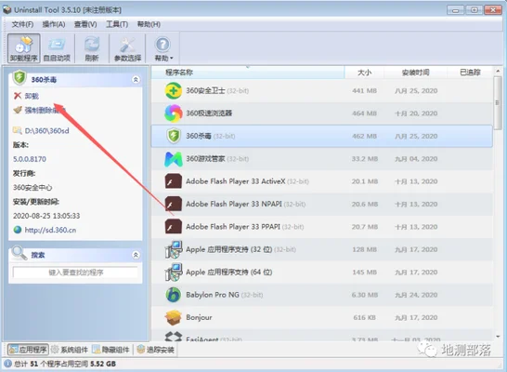The image size is (507, 372).
Task: Select the Bonjour box icon
Action: pos(174,317)
